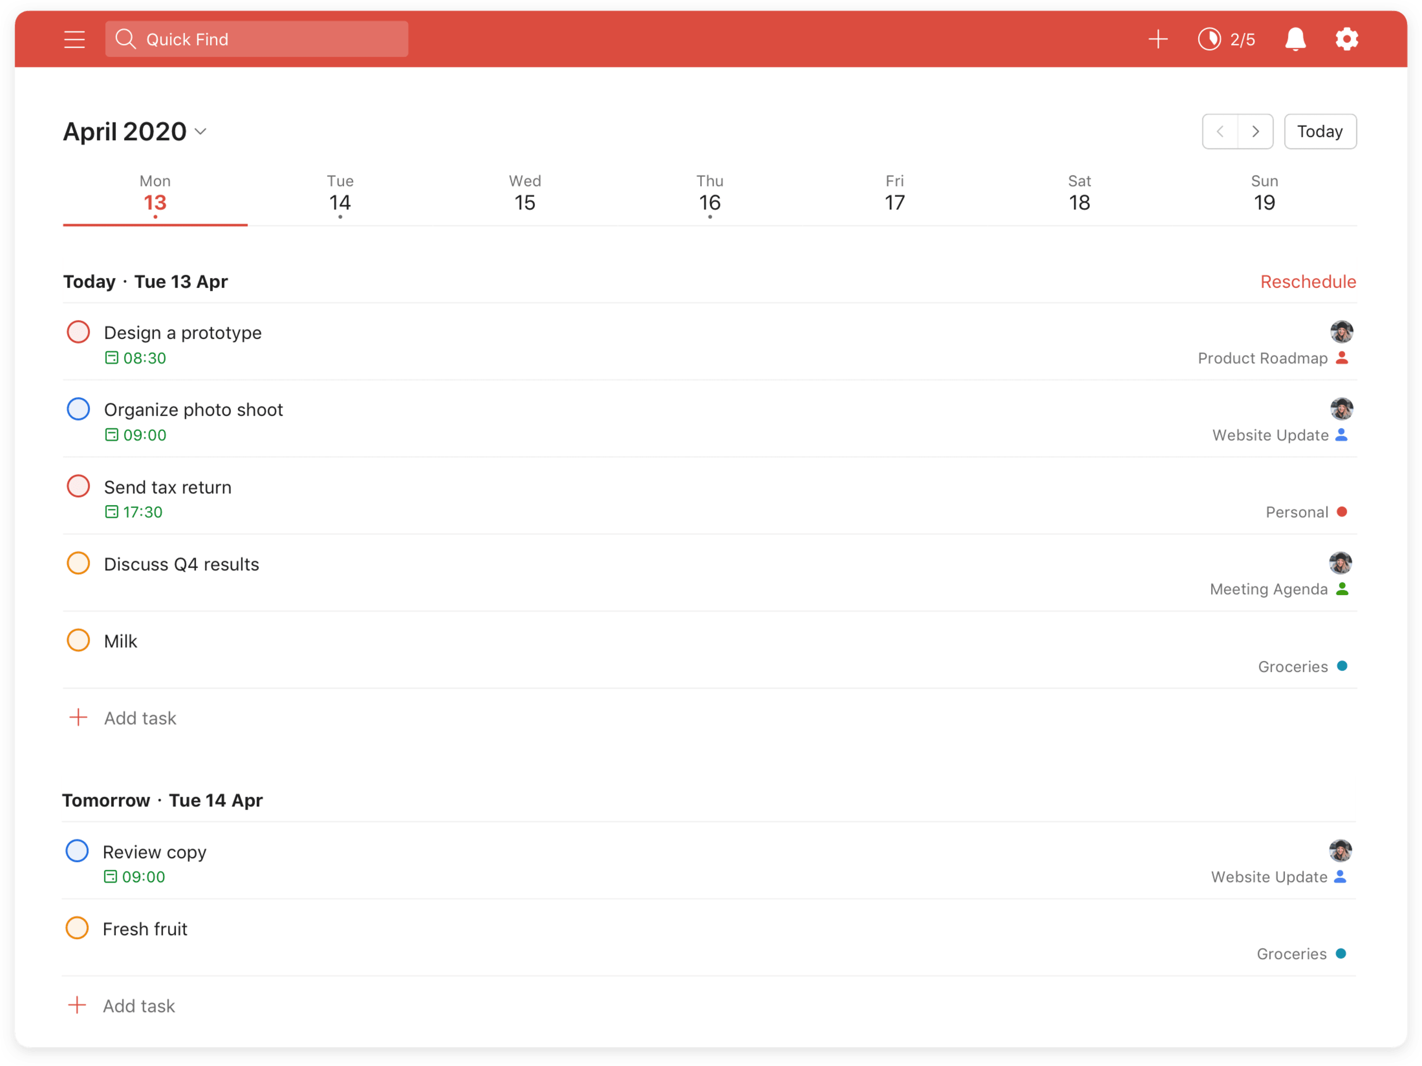Toggle completion circle for Design a prototype
Viewport: 1422px width, 1066px height.
(x=79, y=333)
